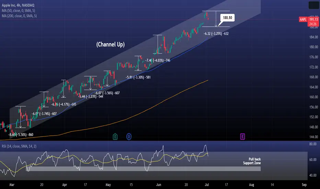
Task: Click the 164.00 price axis label
Action: point(314,87)
